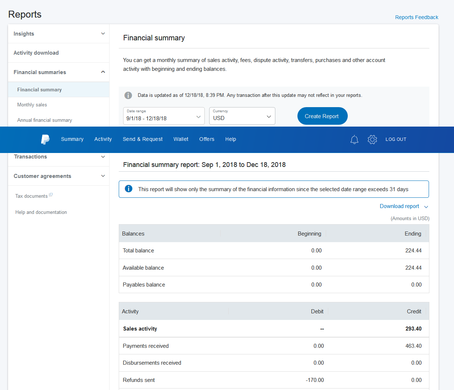Click the Debit column header
The width and height of the screenshot is (454, 390).
pyautogui.click(x=317, y=311)
